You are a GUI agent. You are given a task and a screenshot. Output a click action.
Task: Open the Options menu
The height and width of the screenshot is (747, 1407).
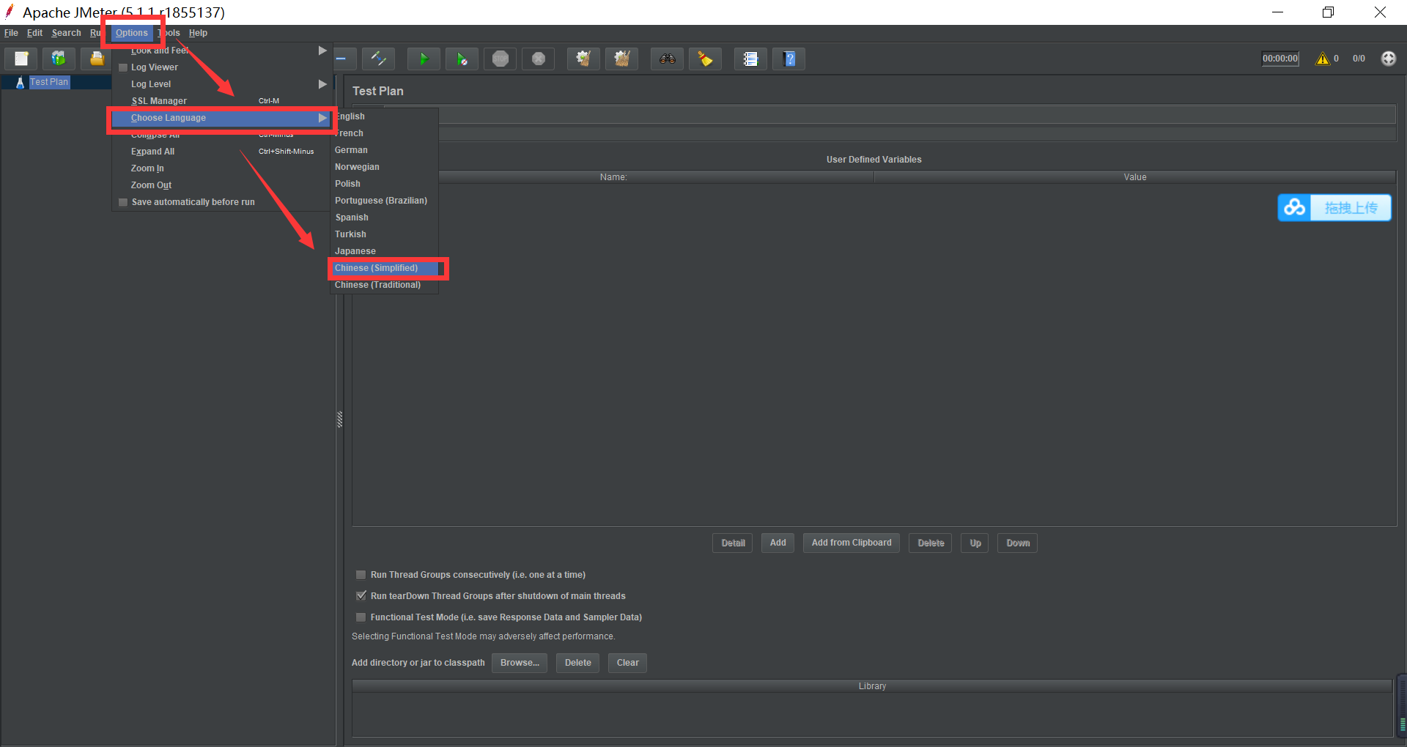(x=132, y=33)
